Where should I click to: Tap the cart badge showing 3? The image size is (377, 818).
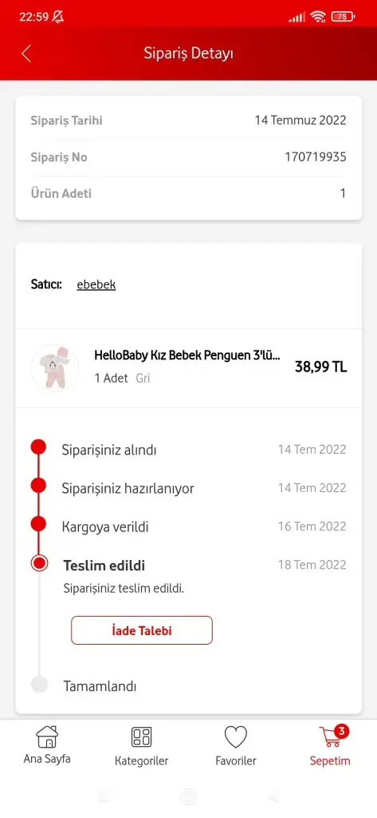(341, 732)
